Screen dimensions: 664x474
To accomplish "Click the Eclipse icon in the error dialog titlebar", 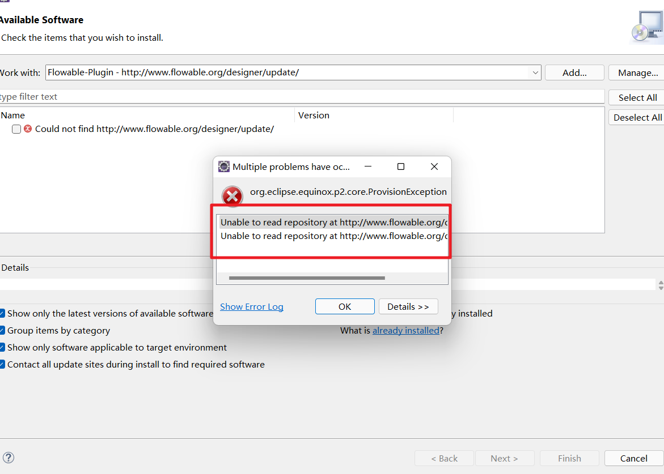I will click(x=223, y=166).
